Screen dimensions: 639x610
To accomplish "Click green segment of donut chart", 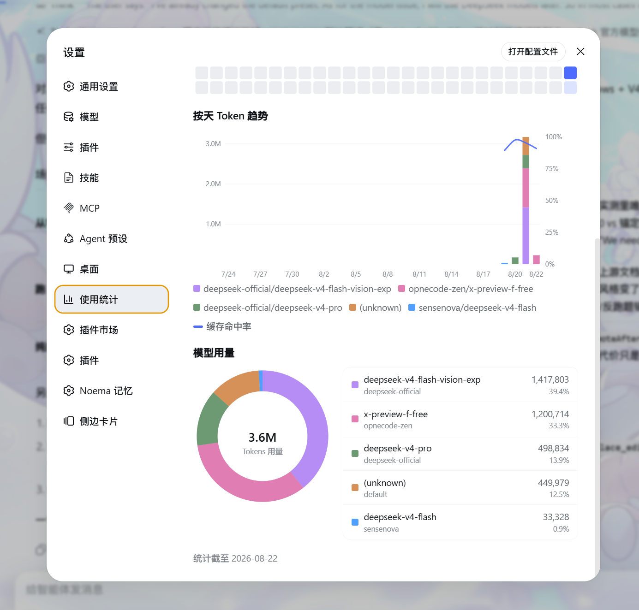I will click(x=209, y=421).
